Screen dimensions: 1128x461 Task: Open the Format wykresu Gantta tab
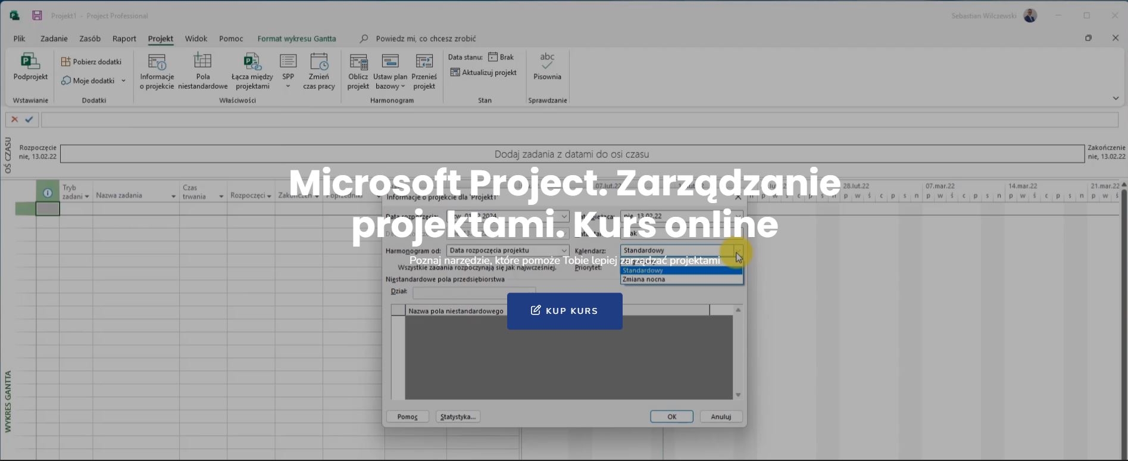point(296,39)
